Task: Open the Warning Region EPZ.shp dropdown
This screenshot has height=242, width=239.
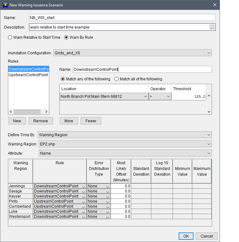Action: (x=125, y=144)
